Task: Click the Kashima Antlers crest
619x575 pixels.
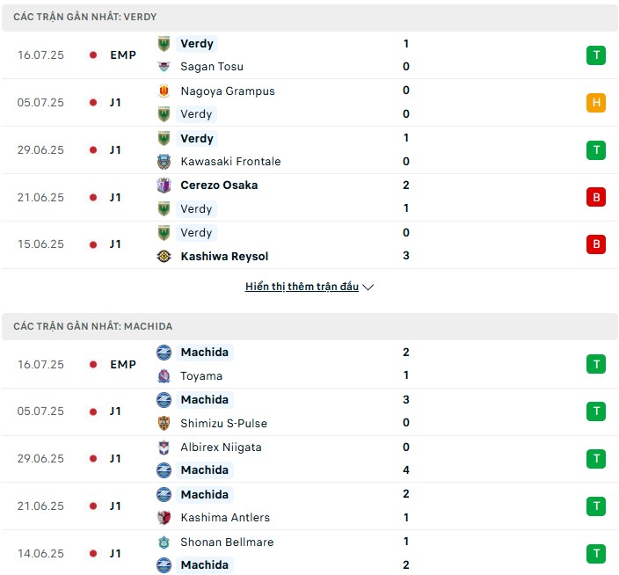Action: tap(164, 517)
